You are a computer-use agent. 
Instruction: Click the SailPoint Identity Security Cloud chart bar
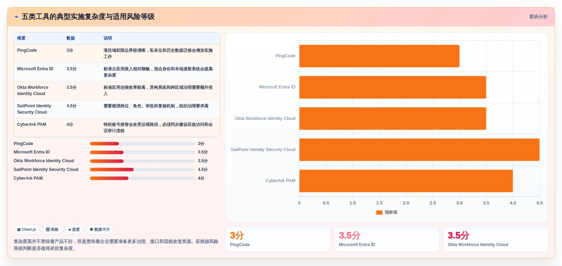(x=419, y=150)
